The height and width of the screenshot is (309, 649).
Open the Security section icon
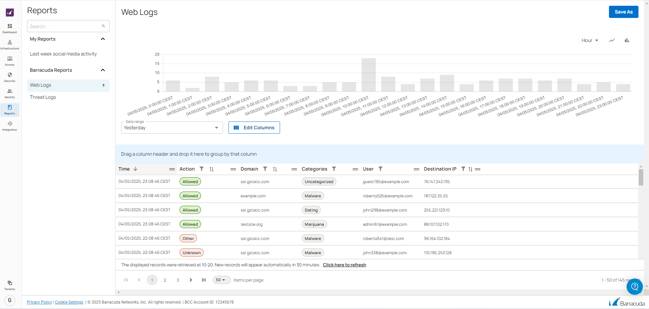(x=10, y=77)
